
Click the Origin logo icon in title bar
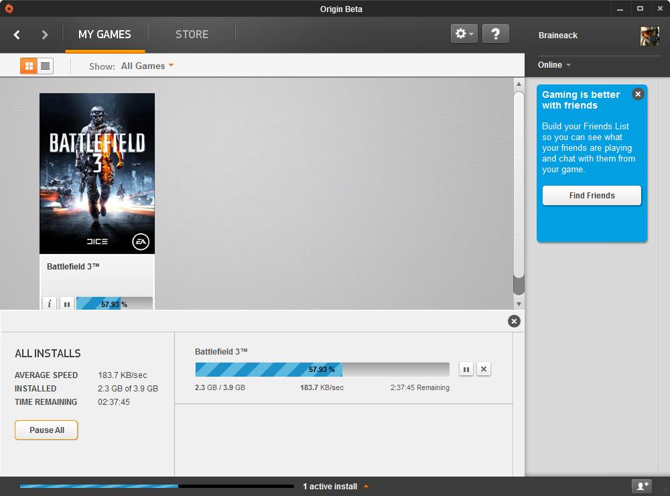pyautogui.click(x=9, y=9)
